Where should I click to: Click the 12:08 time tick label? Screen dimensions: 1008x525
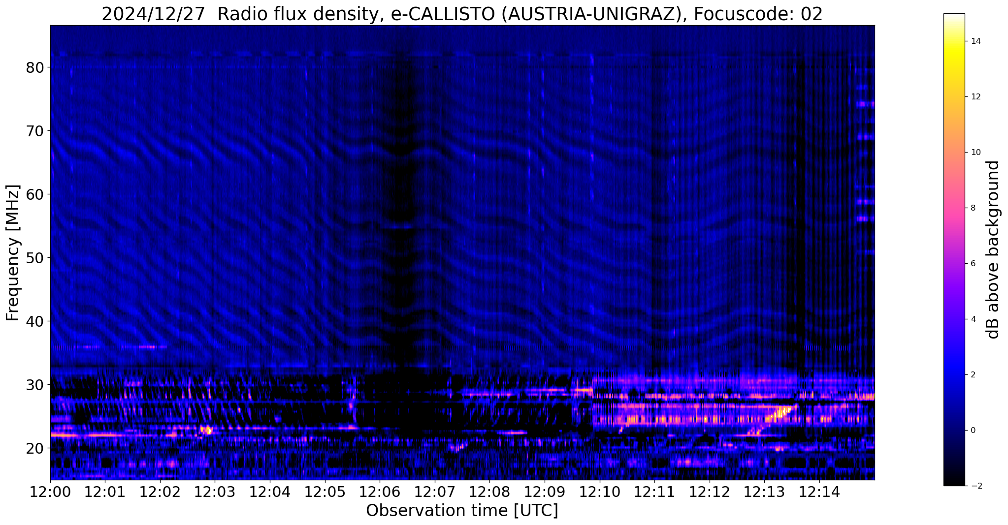489,492
